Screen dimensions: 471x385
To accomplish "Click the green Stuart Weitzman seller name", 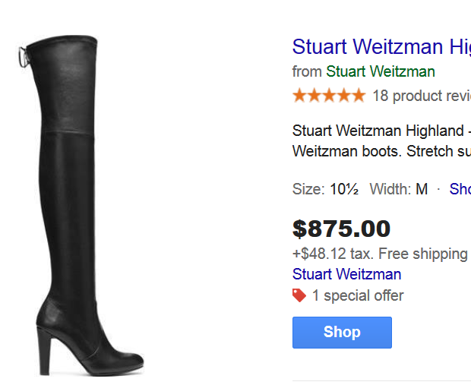I will (381, 72).
